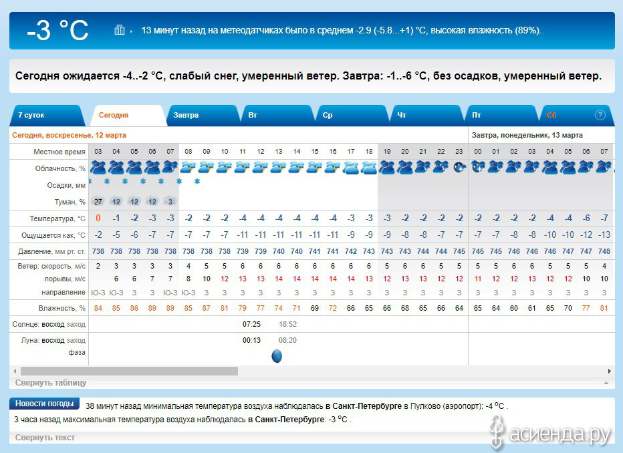623x453 pixels.
Task: Open the 'Чт' forecast tab
Action: pos(426,115)
